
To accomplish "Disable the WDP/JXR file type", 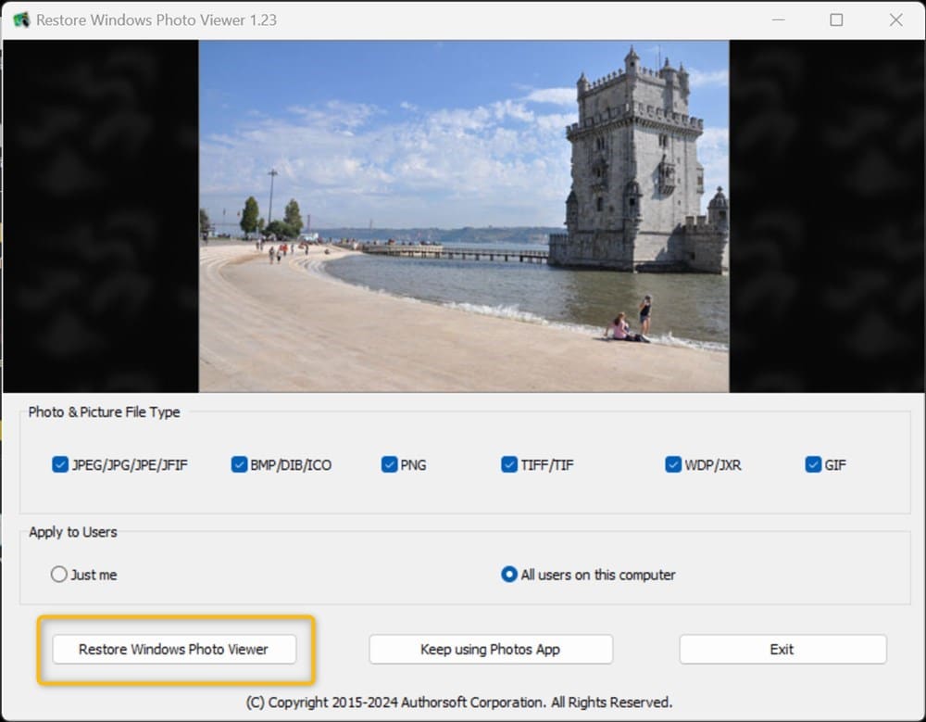I will pos(673,464).
